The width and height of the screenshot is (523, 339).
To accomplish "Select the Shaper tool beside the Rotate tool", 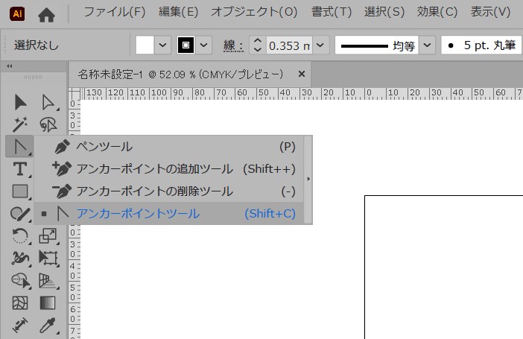I will [x=20, y=214].
